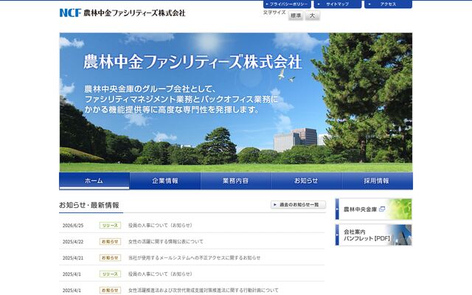Open the プライバシーポリシー page
Screen dimensions: 472x295
(x=287, y=4)
